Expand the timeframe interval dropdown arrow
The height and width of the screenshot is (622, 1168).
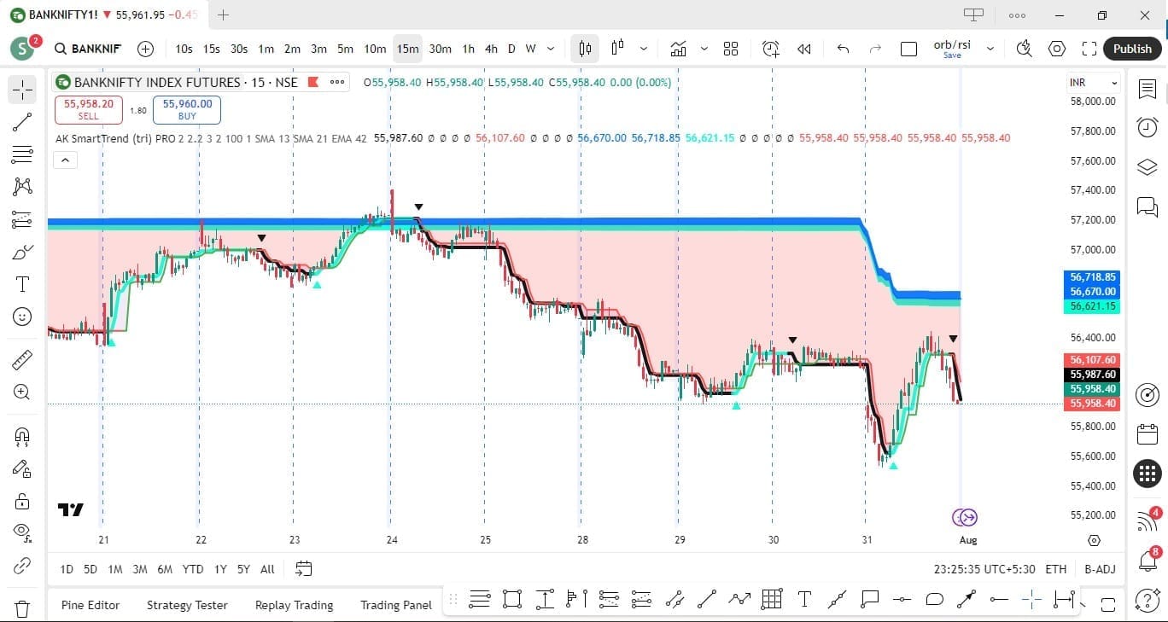(x=551, y=49)
